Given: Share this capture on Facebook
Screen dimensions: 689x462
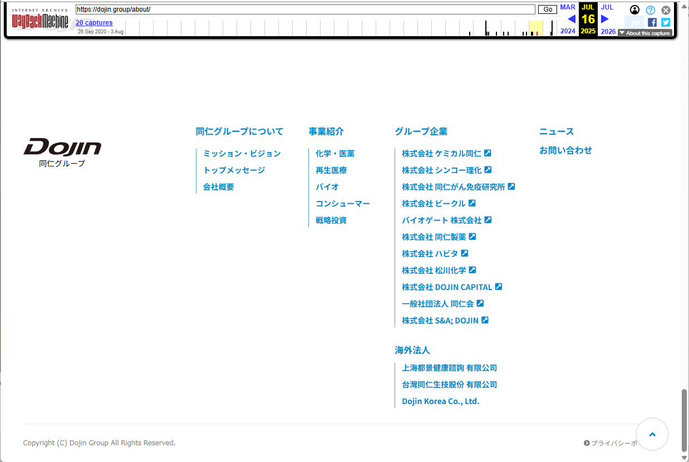Looking at the screenshot, I should point(652,22).
